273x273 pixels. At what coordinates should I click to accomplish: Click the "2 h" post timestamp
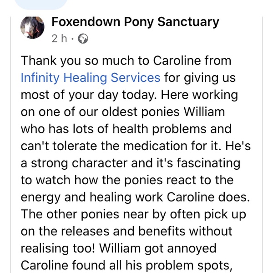click(x=59, y=39)
